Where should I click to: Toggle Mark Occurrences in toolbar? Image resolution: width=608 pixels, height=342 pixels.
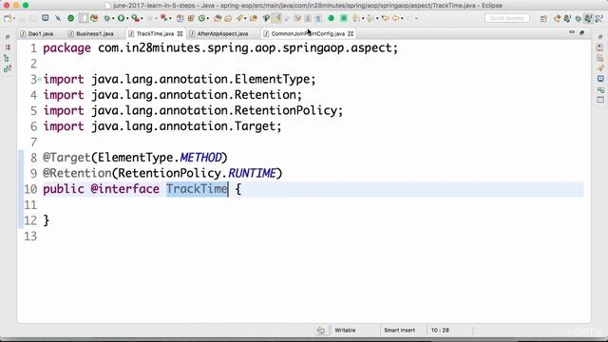pyautogui.click(x=276, y=18)
